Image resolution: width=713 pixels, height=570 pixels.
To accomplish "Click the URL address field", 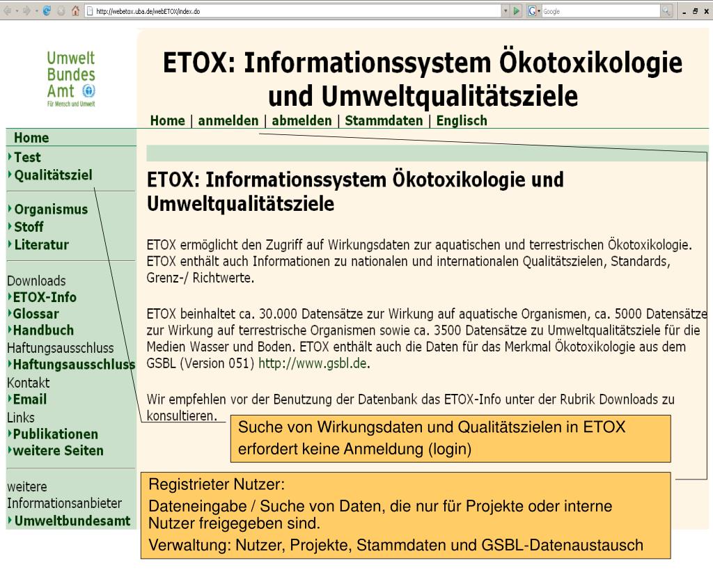I will pos(293,11).
